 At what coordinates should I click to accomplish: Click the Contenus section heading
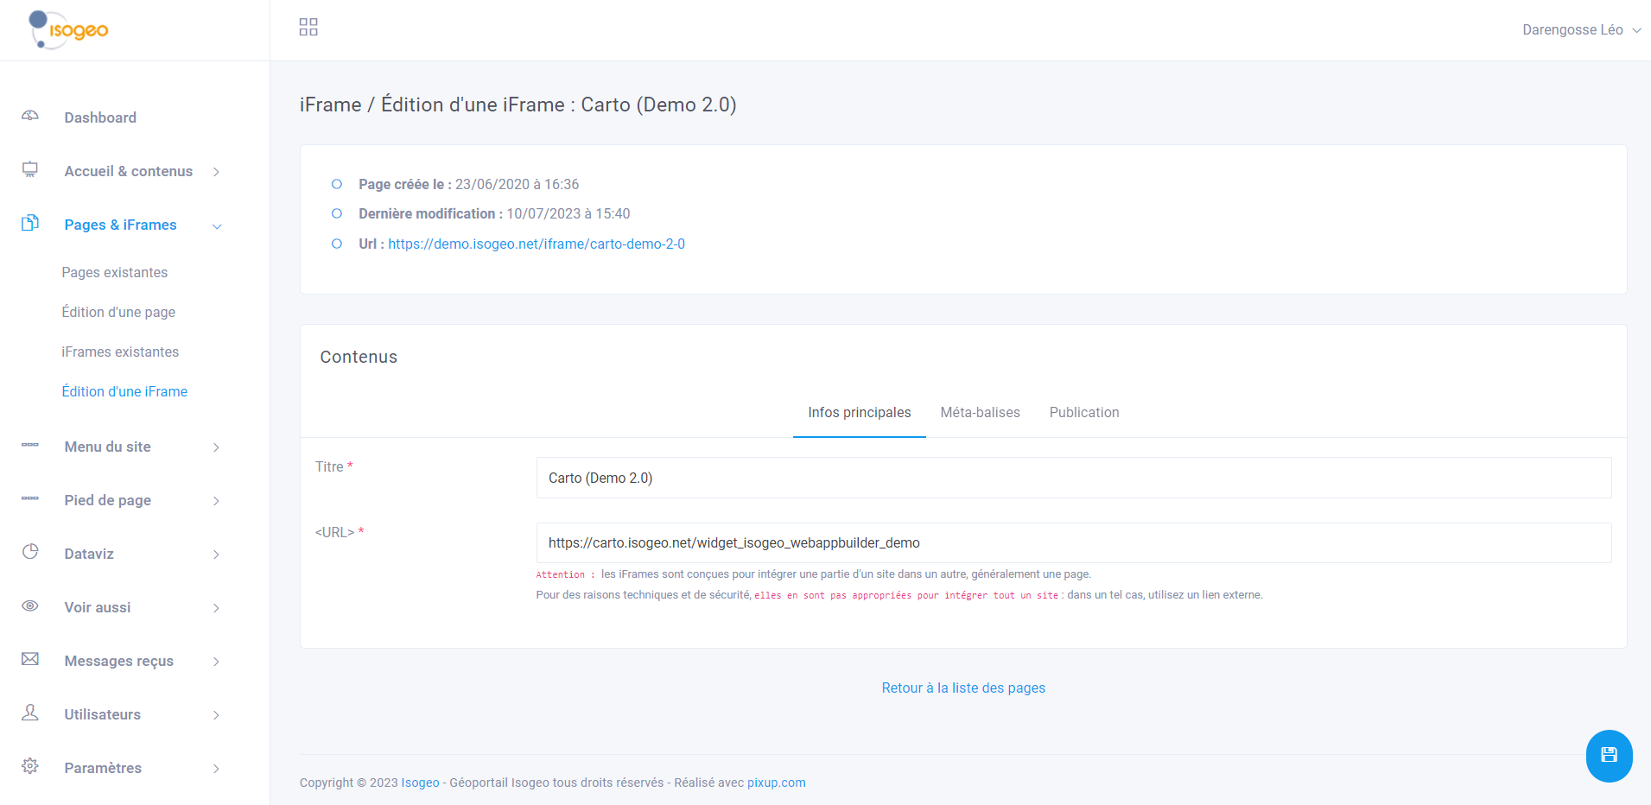point(359,357)
